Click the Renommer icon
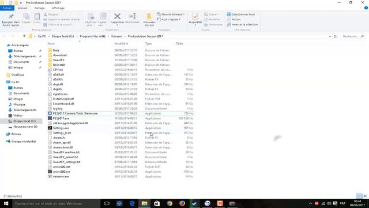The image size is (369, 208). point(133,16)
